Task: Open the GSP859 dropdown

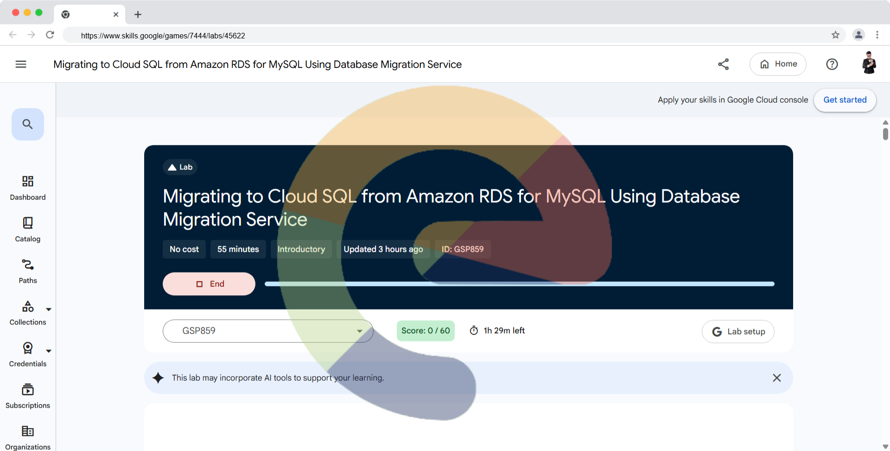Action: click(x=268, y=331)
